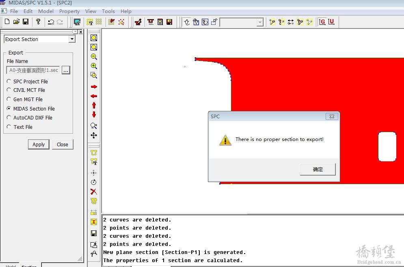Screen dimensions: 404x267
Task: Click the message line 'The properties of 1 section are calculated.'
Action: click(173, 260)
